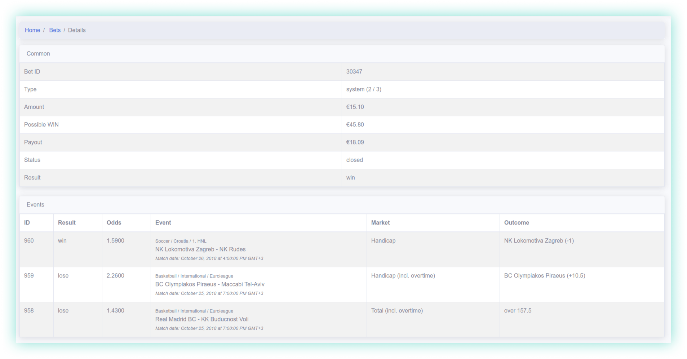Click the Market column header
The width and height of the screenshot is (687, 359).
click(x=380, y=222)
